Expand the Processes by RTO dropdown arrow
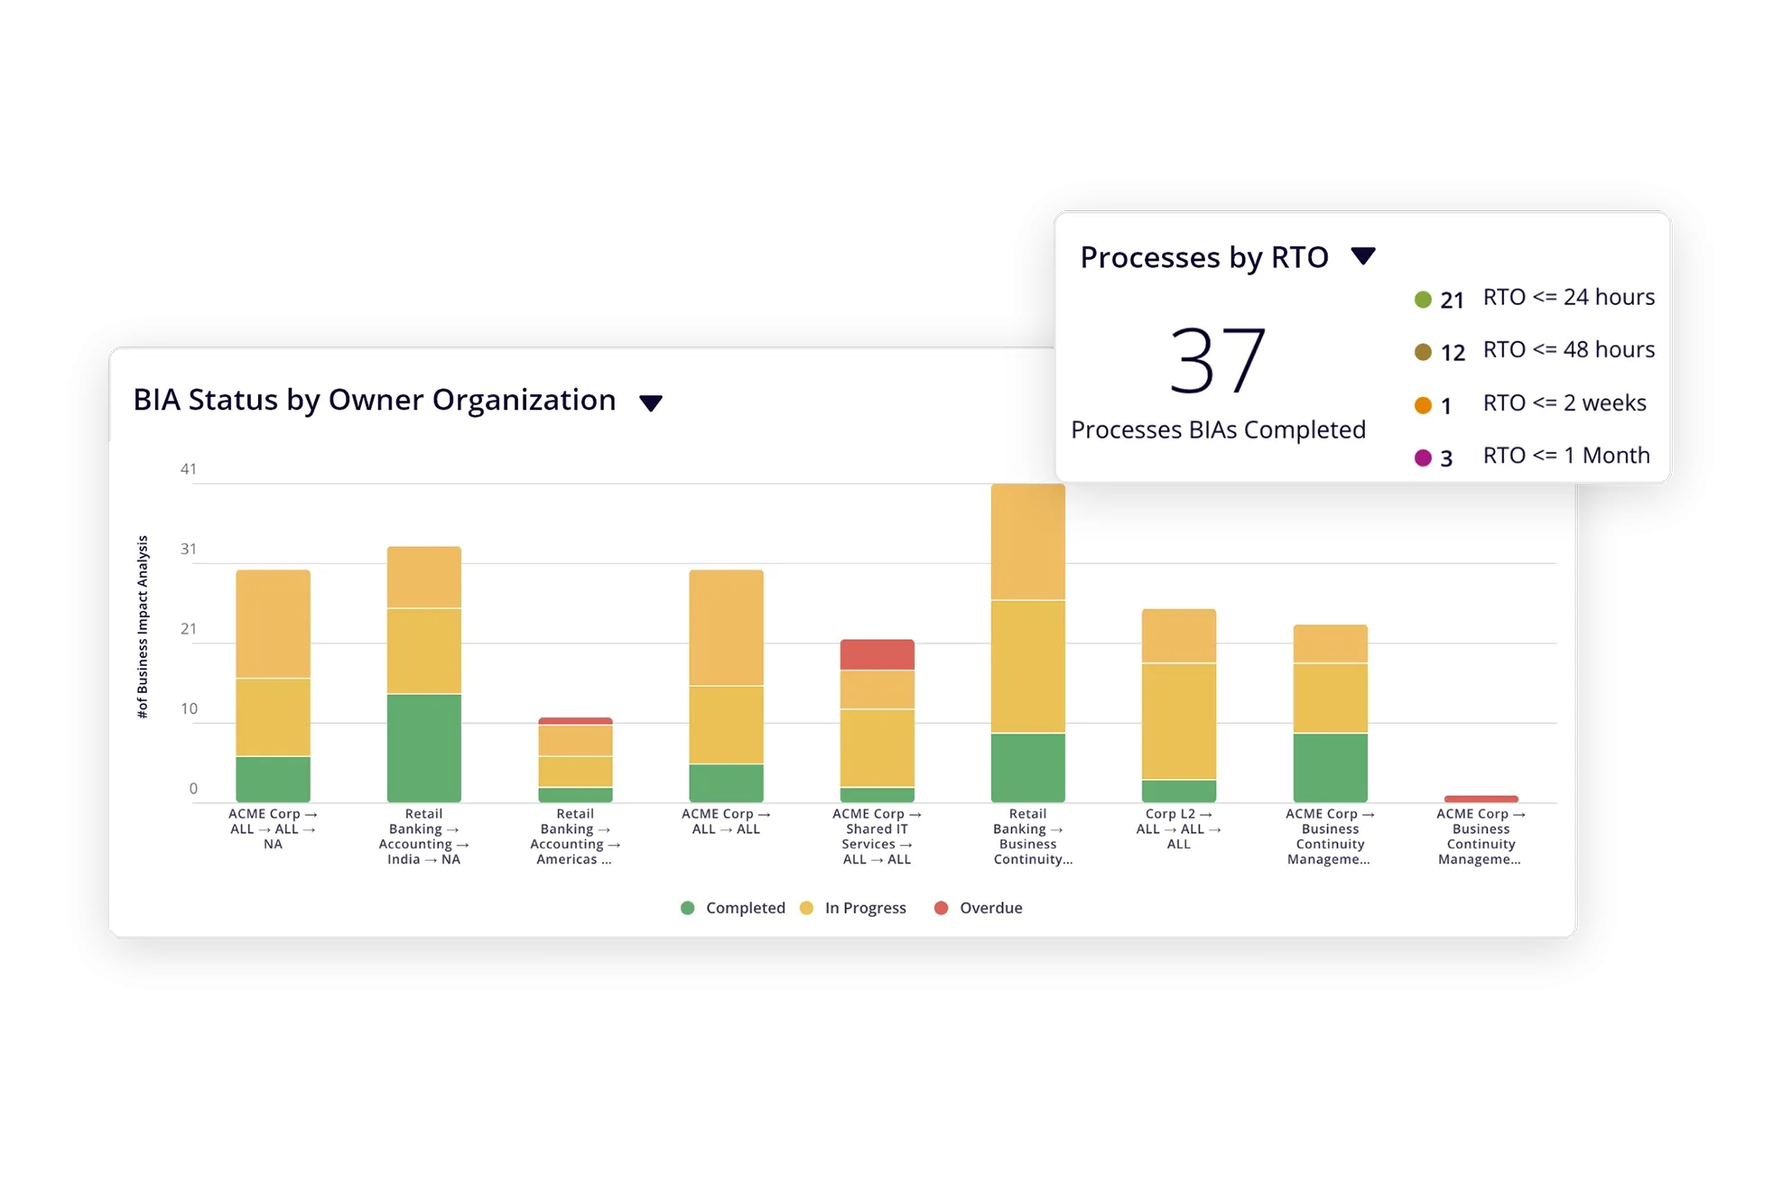 (x=1362, y=256)
